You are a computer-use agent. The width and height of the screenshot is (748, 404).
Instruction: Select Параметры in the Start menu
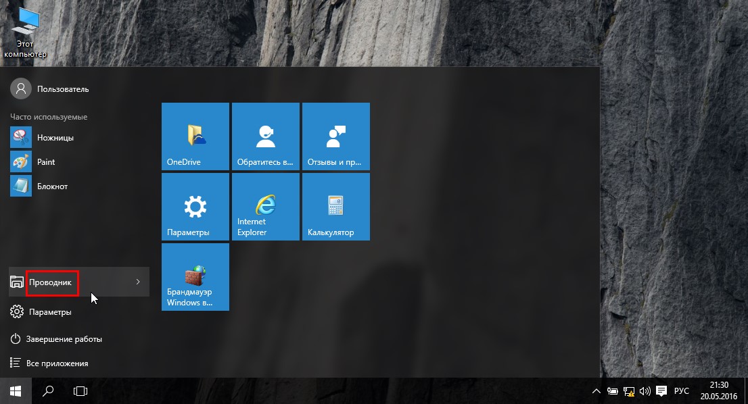point(50,312)
